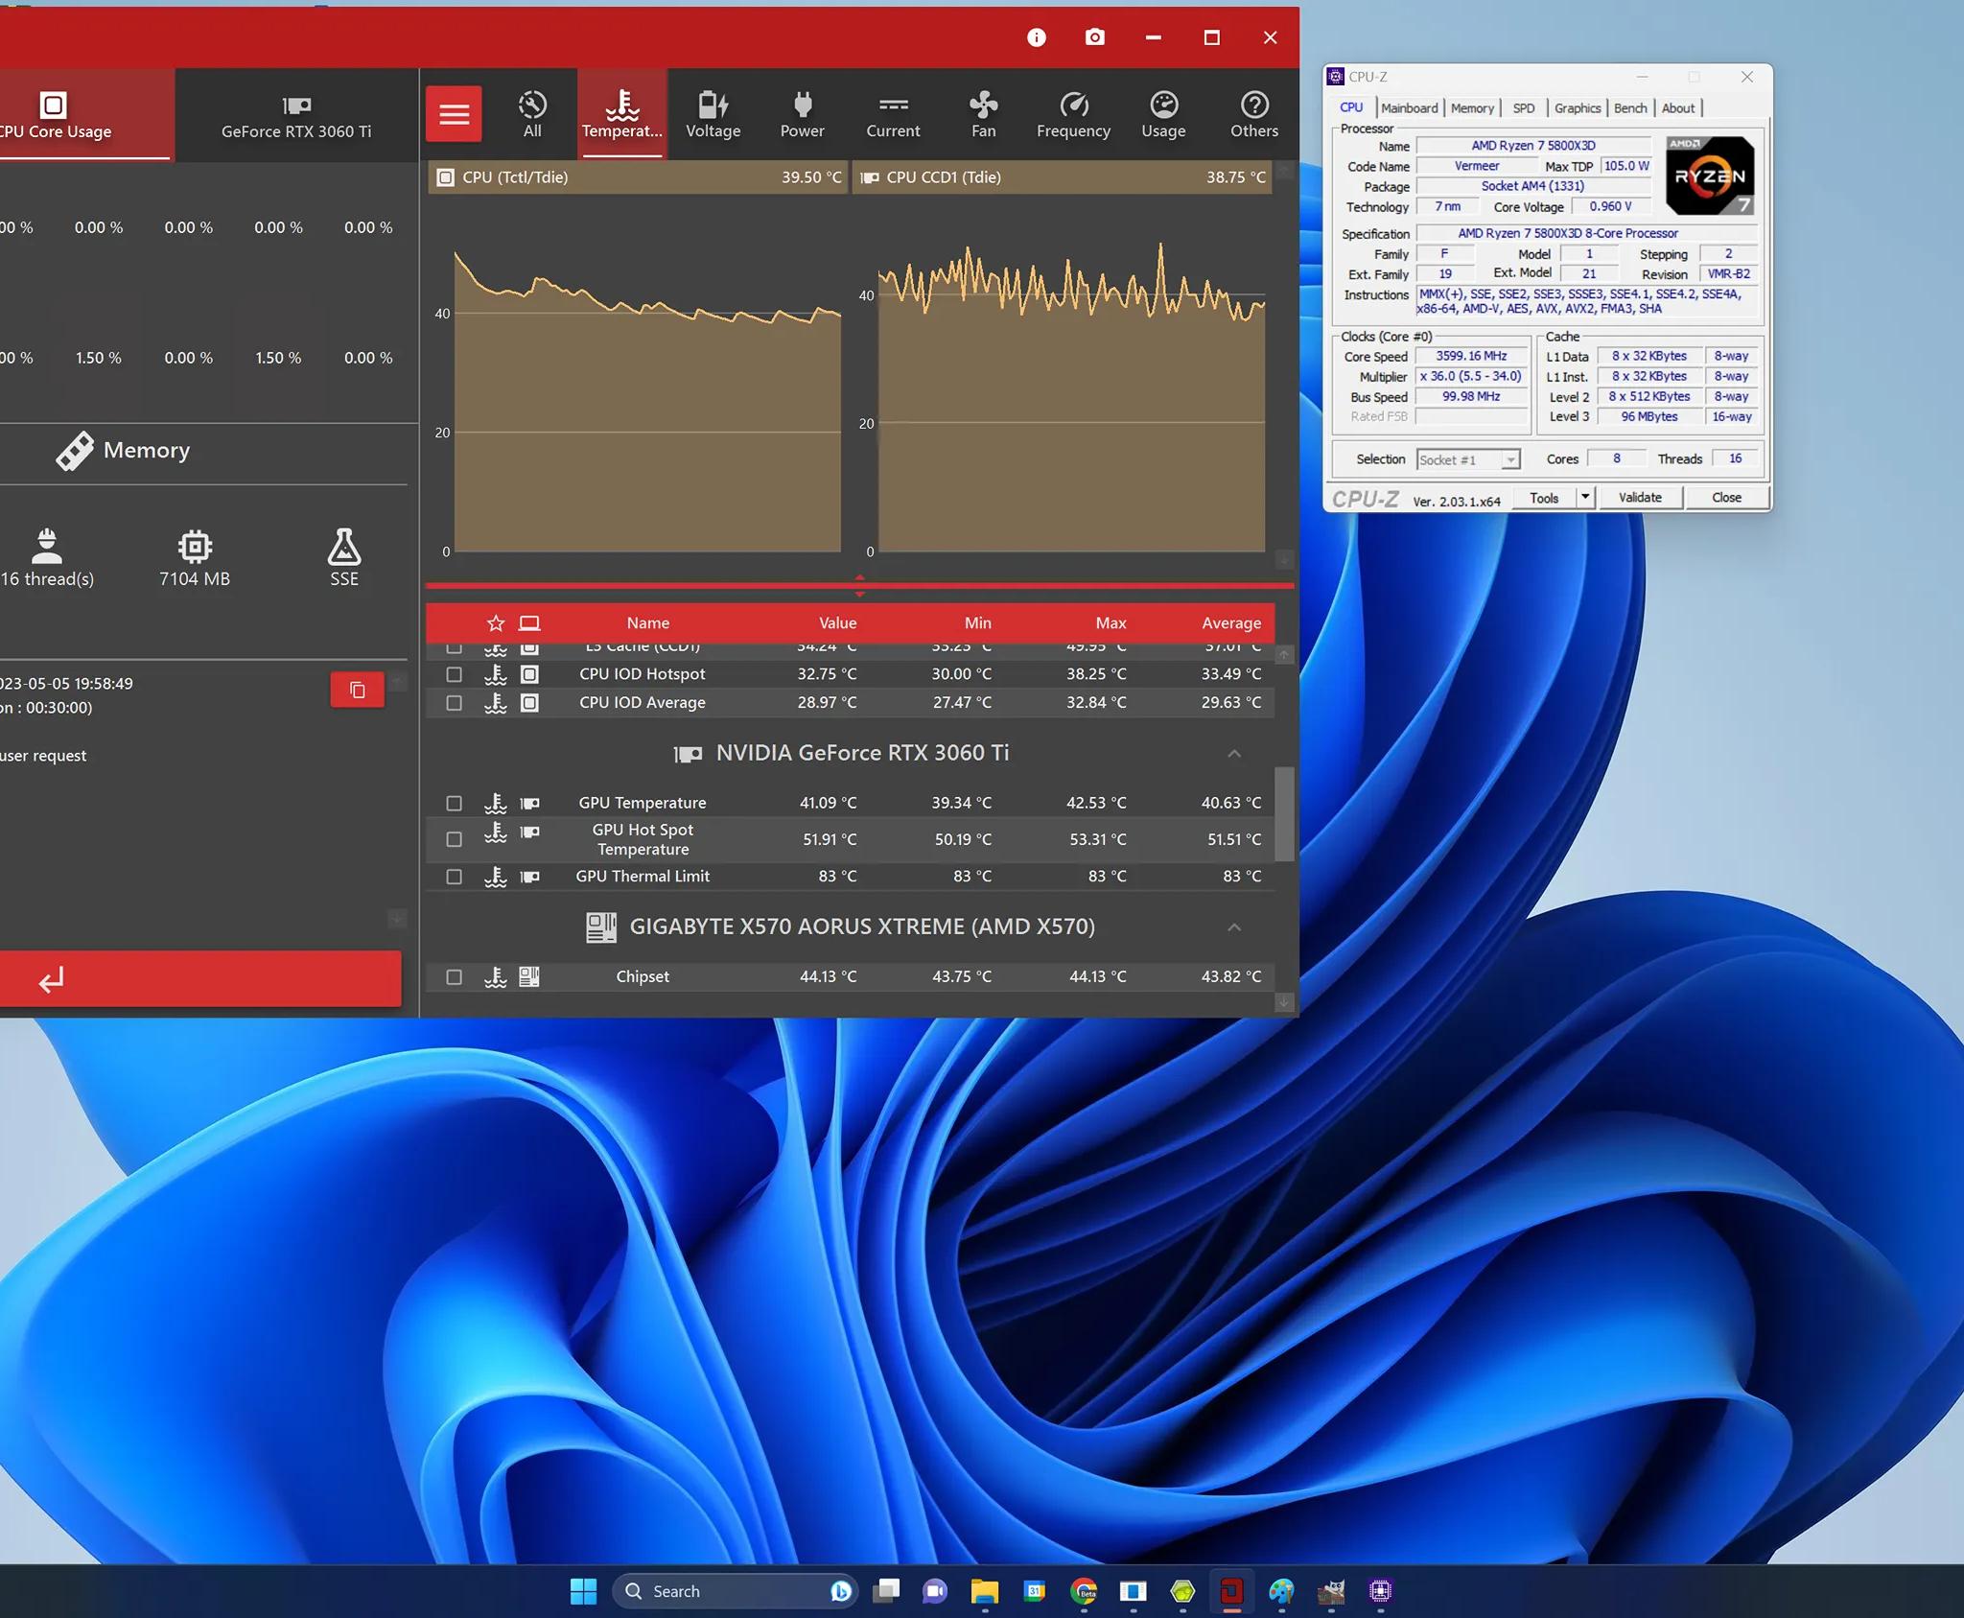Viewport: 1964px width, 1618px height.
Task: Switch to the Voltage sensors tab
Action: [713, 114]
